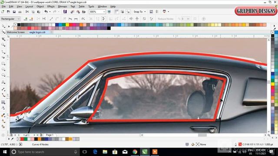
Task: Open Microsoft Edge from the taskbar
Action: click(95, 152)
